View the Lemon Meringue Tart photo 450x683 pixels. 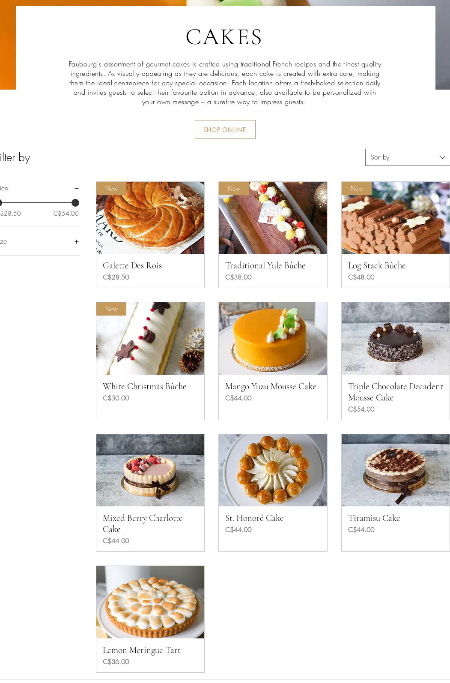[x=150, y=602]
